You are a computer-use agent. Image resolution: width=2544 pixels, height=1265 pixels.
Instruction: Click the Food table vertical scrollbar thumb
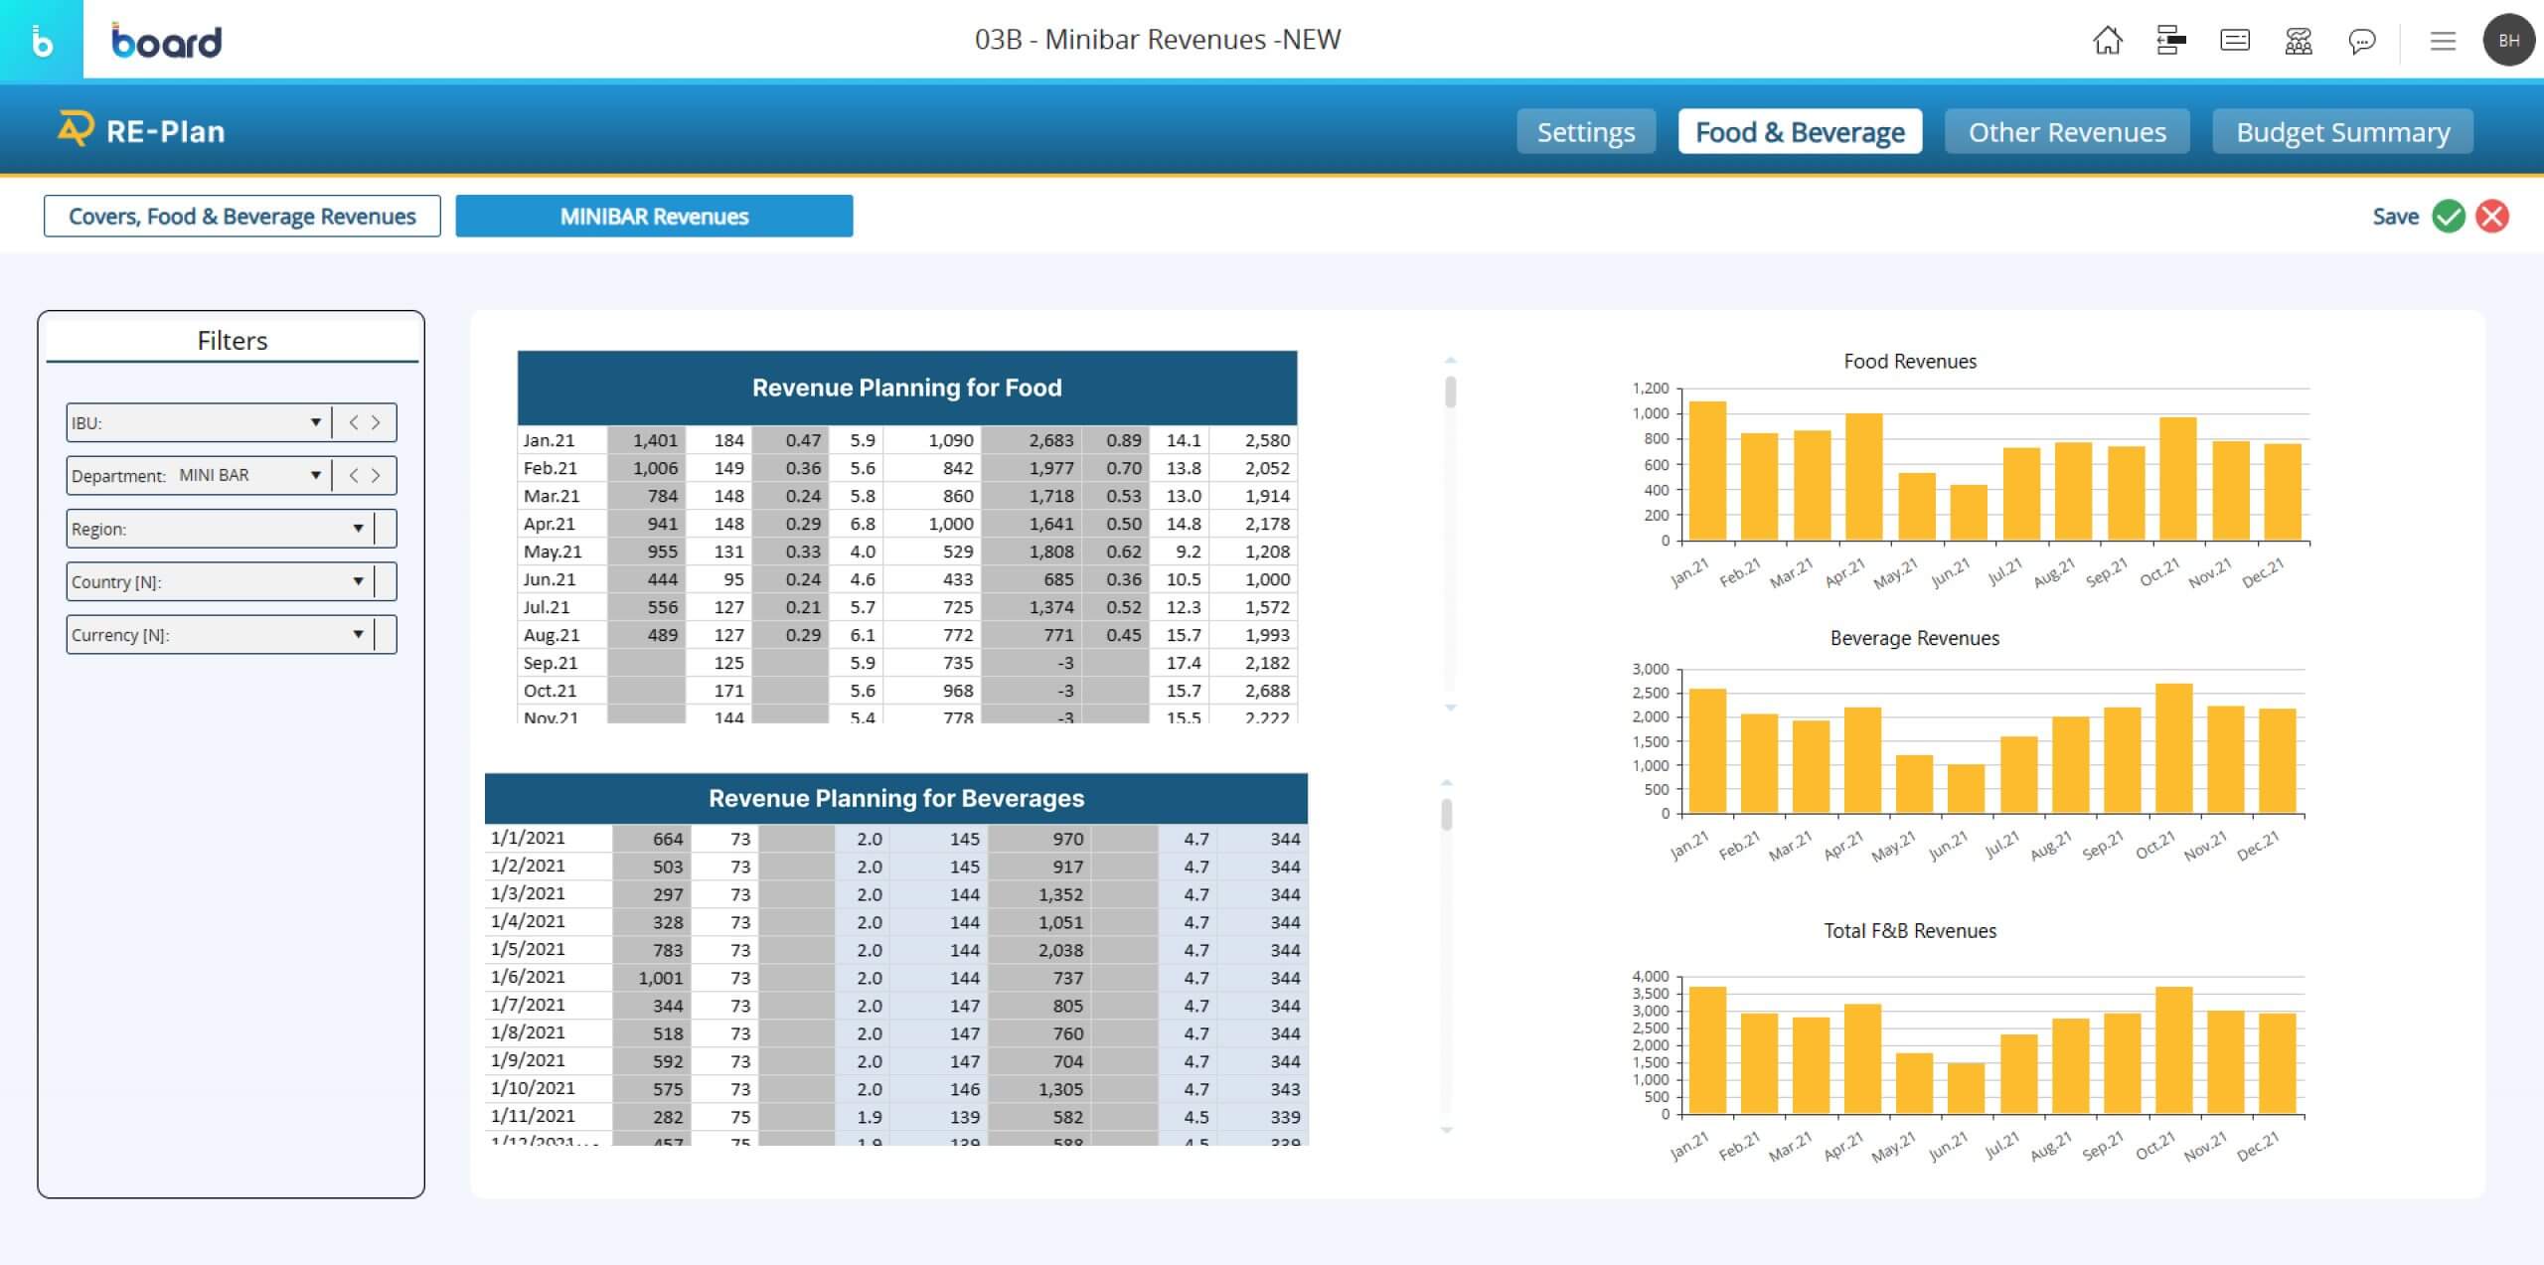point(1450,392)
